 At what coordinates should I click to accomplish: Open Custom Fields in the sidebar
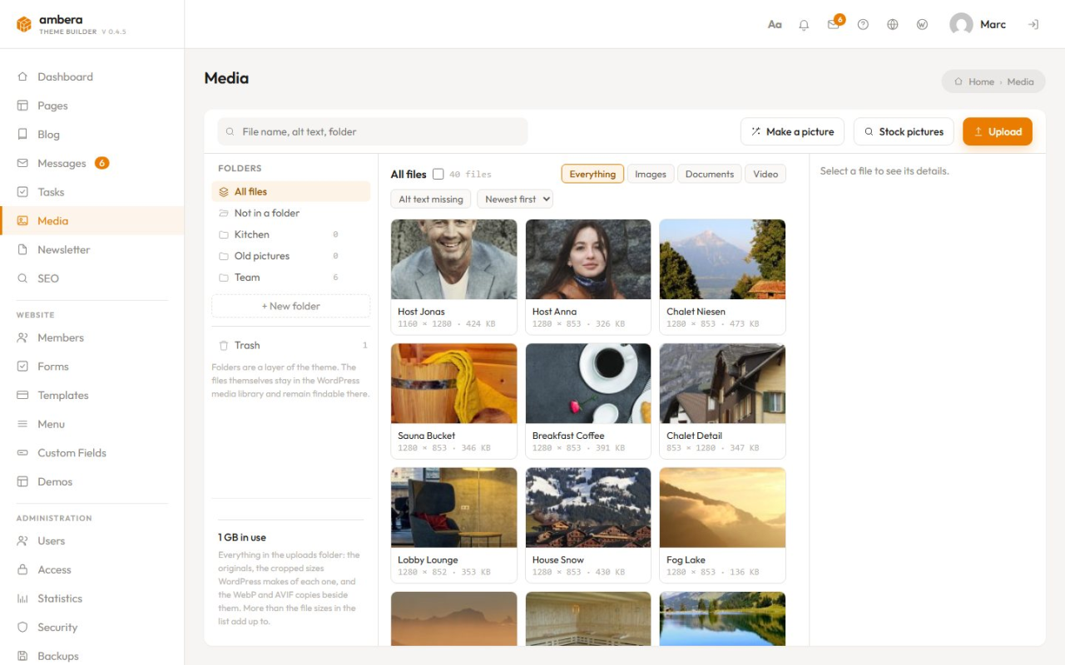pyautogui.click(x=92, y=453)
